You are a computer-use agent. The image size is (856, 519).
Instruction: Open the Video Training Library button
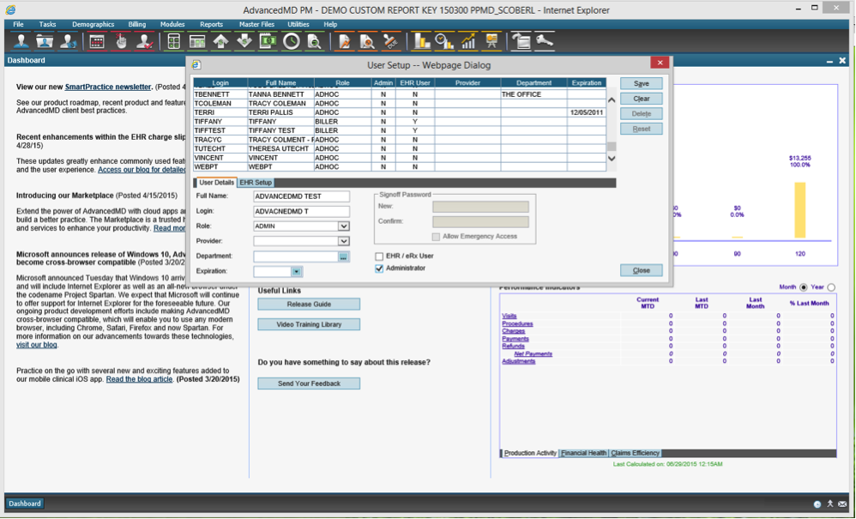309,325
